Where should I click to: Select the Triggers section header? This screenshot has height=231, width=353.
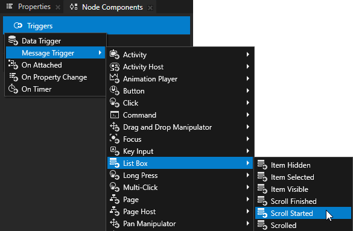click(97, 25)
